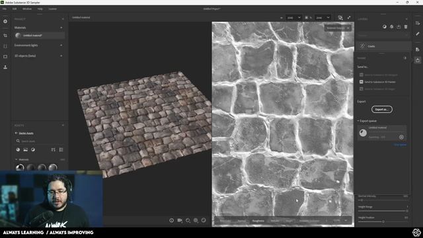Adjust the Normal Intensity slider
The image size is (423, 238).
(x=383, y=200)
